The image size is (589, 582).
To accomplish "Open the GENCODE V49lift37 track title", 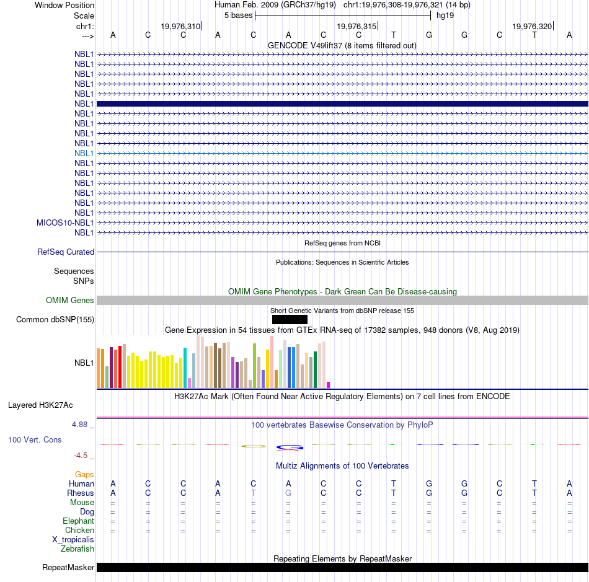I will [x=342, y=45].
